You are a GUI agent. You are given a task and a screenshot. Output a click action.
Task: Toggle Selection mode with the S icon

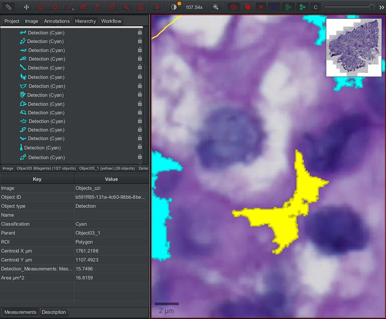[x=157, y=7]
